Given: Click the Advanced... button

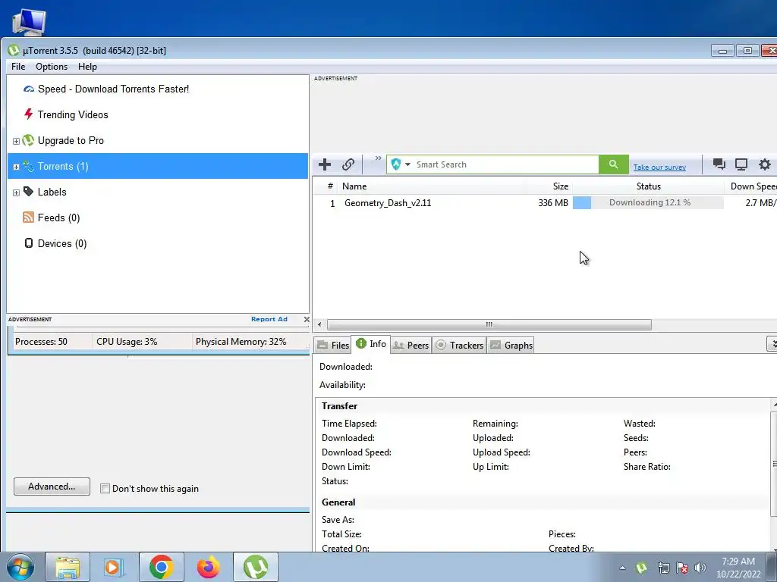Looking at the screenshot, I should click(x=52, y=487).
